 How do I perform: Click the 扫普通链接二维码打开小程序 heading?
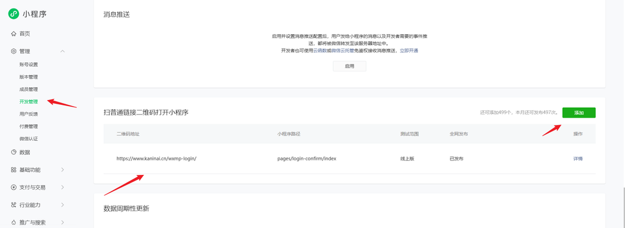146,113
